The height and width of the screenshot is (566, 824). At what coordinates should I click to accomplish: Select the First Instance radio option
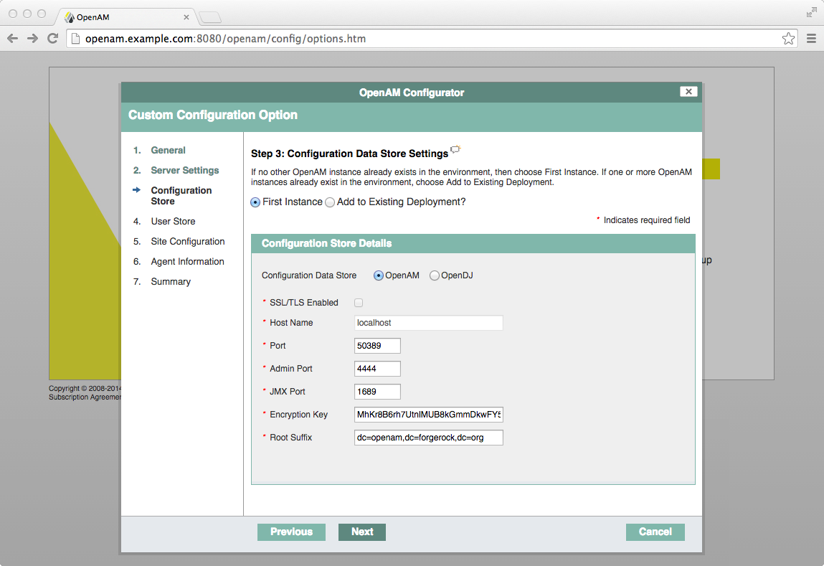coord(255,202)
